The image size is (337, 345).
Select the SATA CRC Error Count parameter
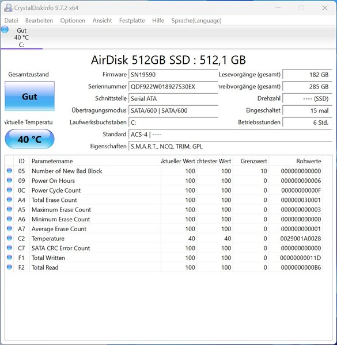[60, 248]
